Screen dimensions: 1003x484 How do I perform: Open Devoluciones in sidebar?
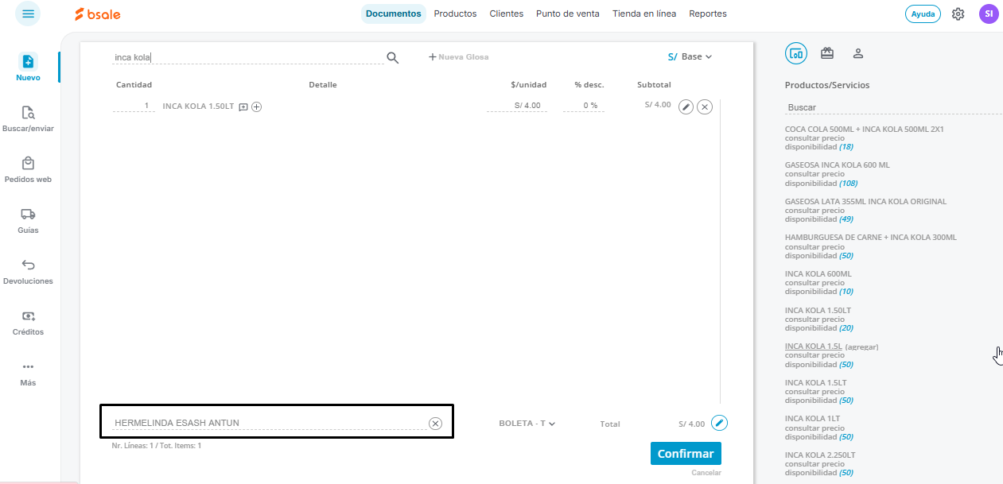[29, 272]
